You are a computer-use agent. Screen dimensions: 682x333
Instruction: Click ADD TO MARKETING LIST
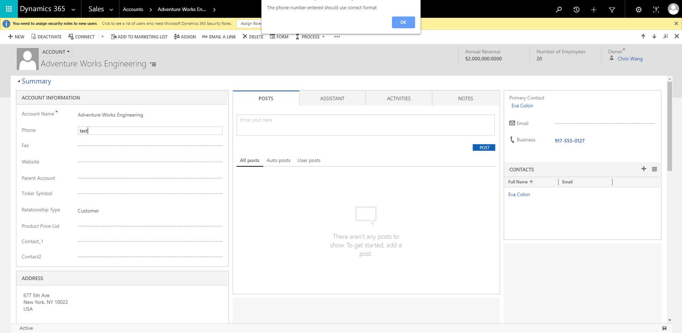[x=139, y=37]
